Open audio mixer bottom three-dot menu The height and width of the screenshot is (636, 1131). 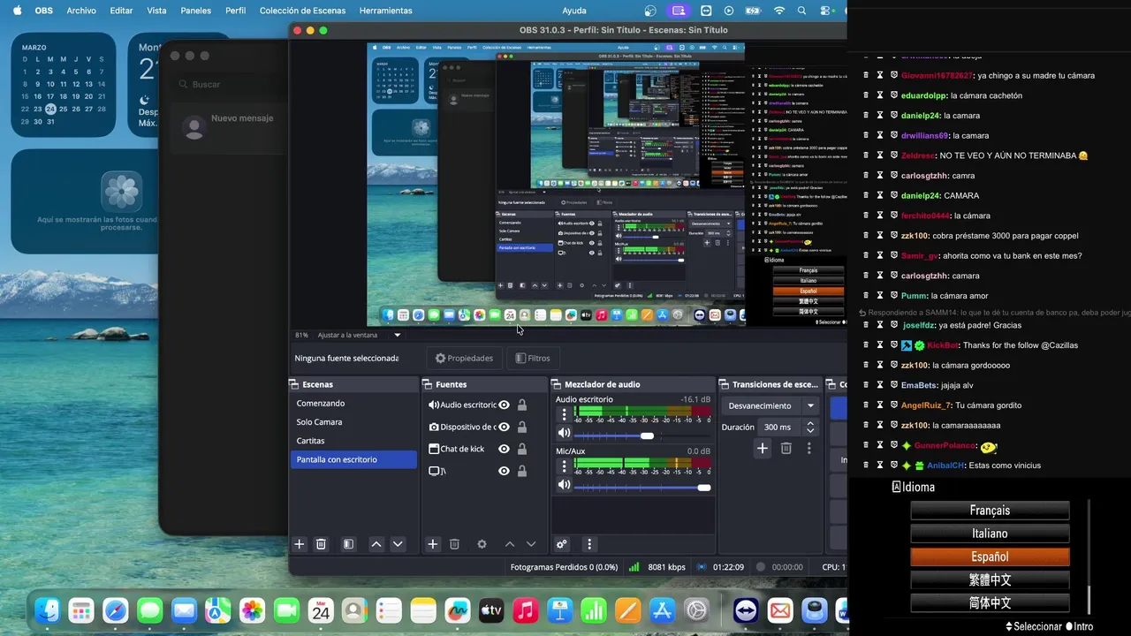click(x=589, y=544)
